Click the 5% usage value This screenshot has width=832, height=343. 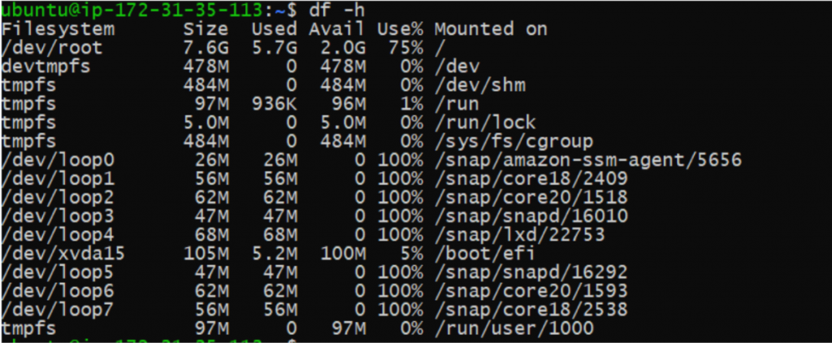411,254
